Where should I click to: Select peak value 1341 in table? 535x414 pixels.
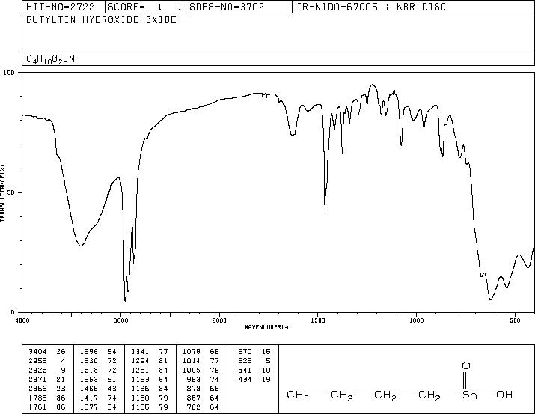coord(141,352)
